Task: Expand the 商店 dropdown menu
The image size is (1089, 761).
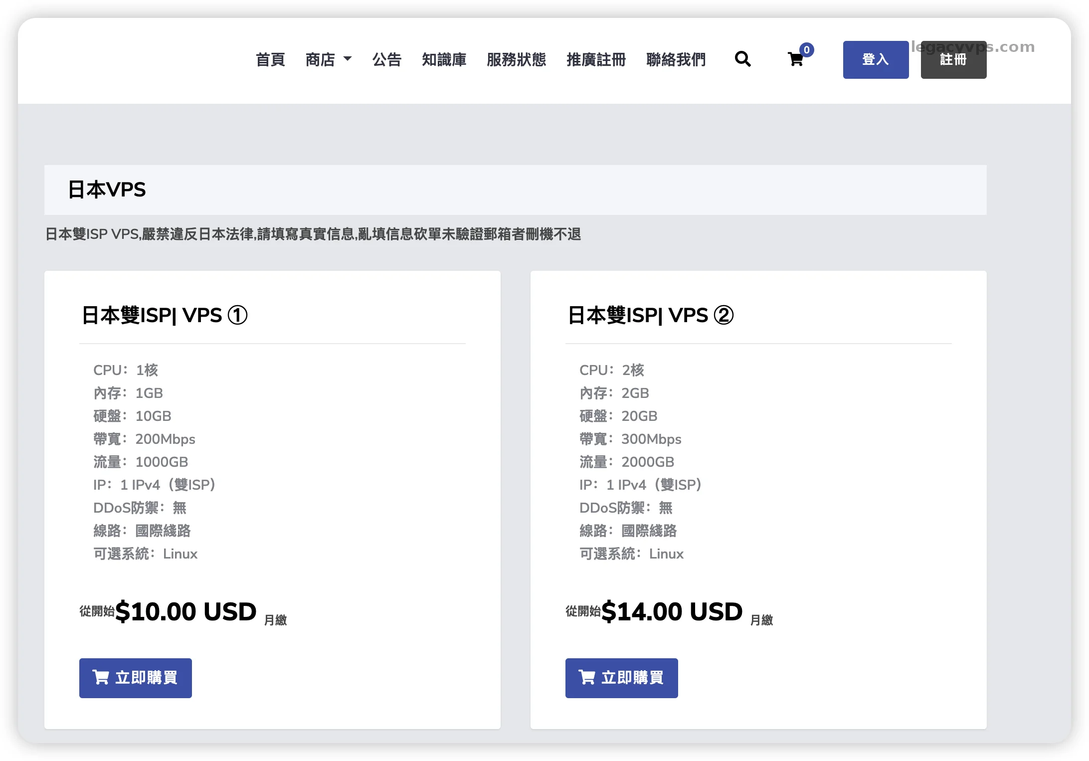Action: tap(329, 59)
